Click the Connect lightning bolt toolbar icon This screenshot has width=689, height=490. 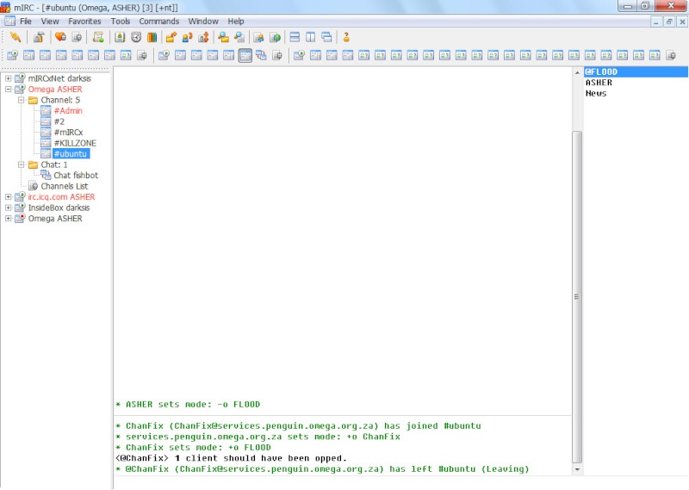16,37
